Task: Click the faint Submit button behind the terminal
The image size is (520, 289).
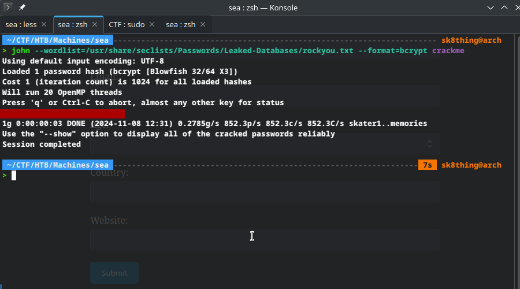Action: (x=114, y=273)
